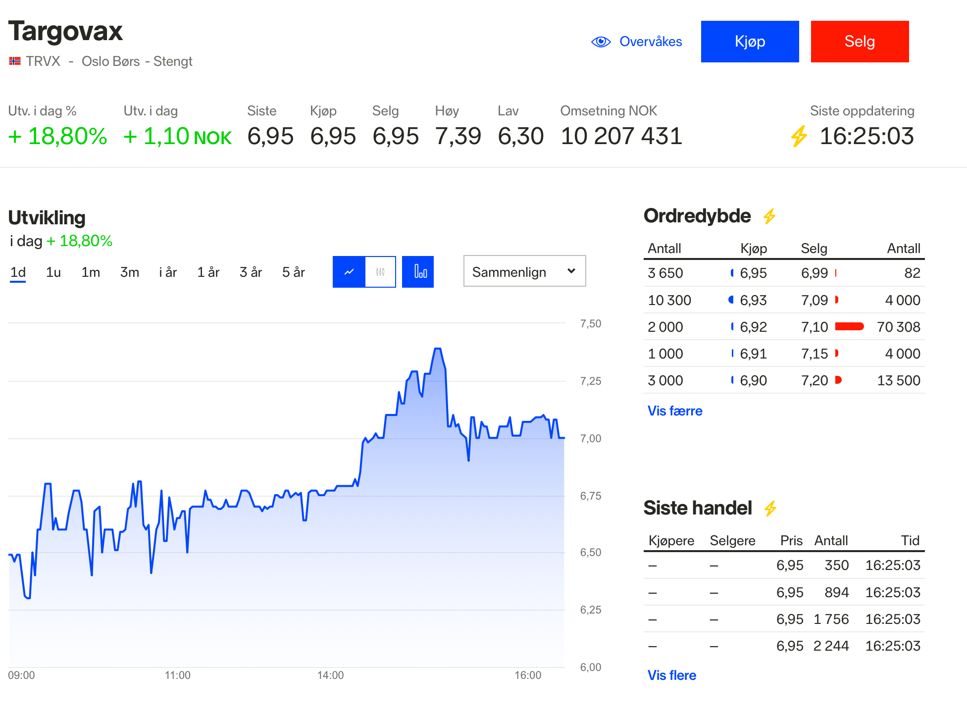This screenshot has height=718, width=967.
Task: Toggle the volume bars chart icon
Action: click(x=418, y=272)
